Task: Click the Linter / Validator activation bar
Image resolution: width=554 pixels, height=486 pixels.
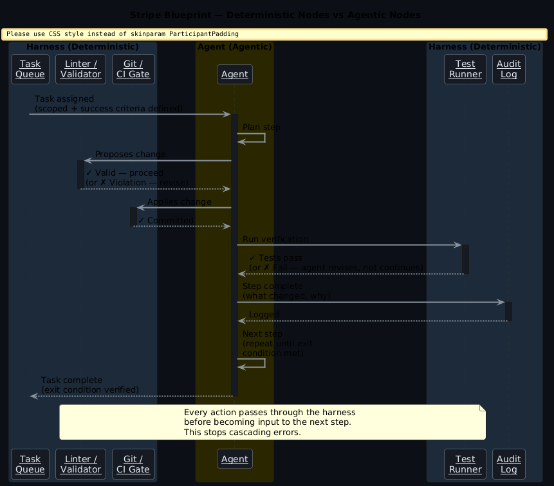Action: click(x=80, y=174)
